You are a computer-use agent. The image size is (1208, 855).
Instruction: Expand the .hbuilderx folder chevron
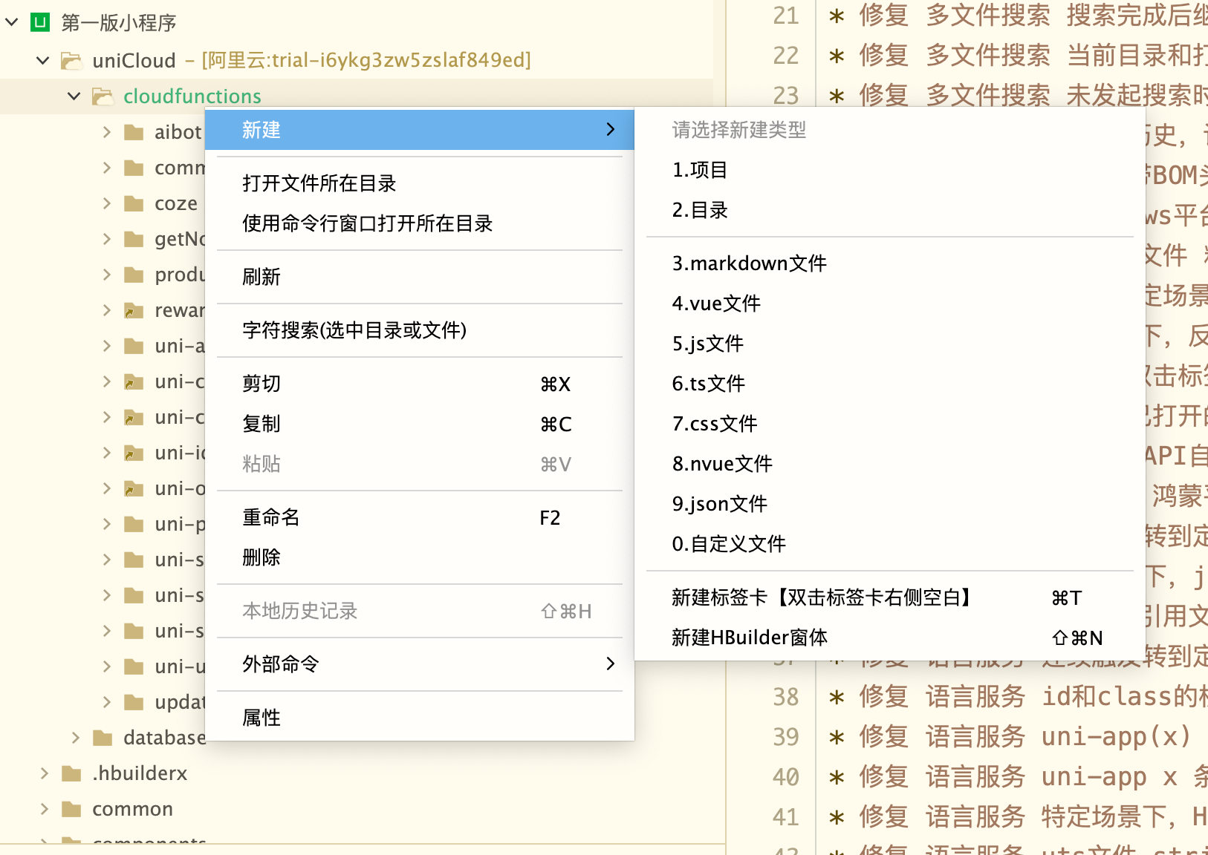(x=44, y=773)
